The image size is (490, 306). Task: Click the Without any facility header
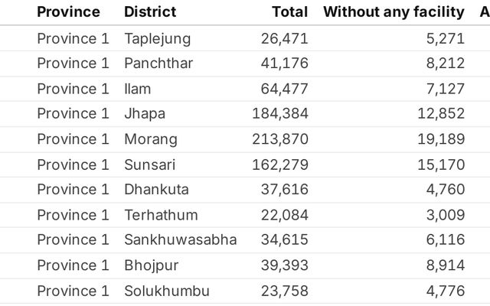click(x=394, y=12)
